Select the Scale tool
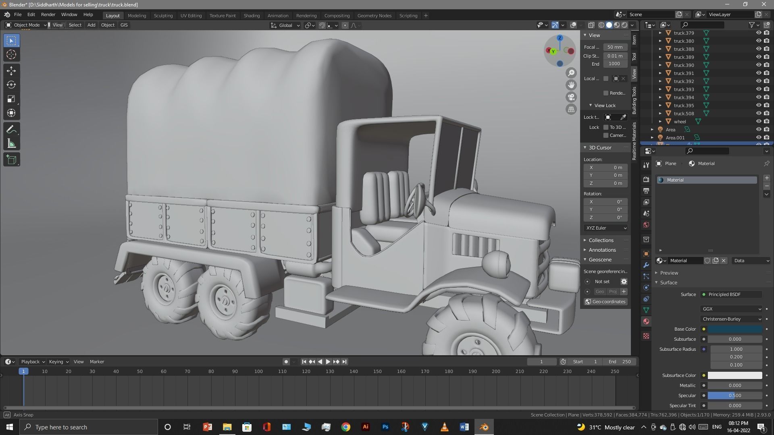Screen dimensions: 774x435 click(11, 99)
